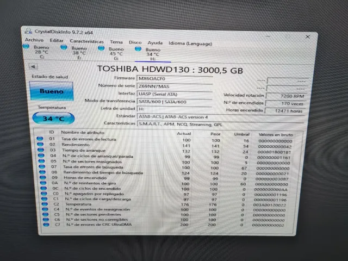Click status icon for Tasa de errores de búsqueda
This screenshot has height=261, width=348.
42,166
